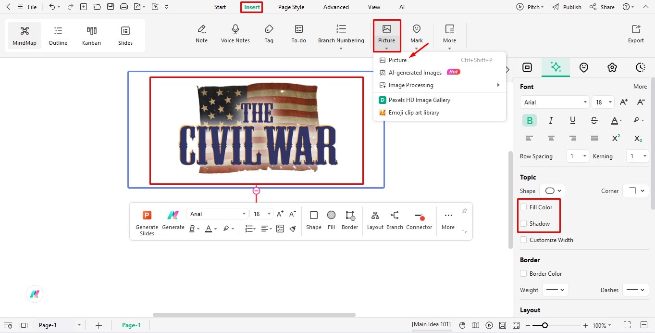655x333 pixels.
Task: Open the topic Shape dropdown
Action: 553,191
